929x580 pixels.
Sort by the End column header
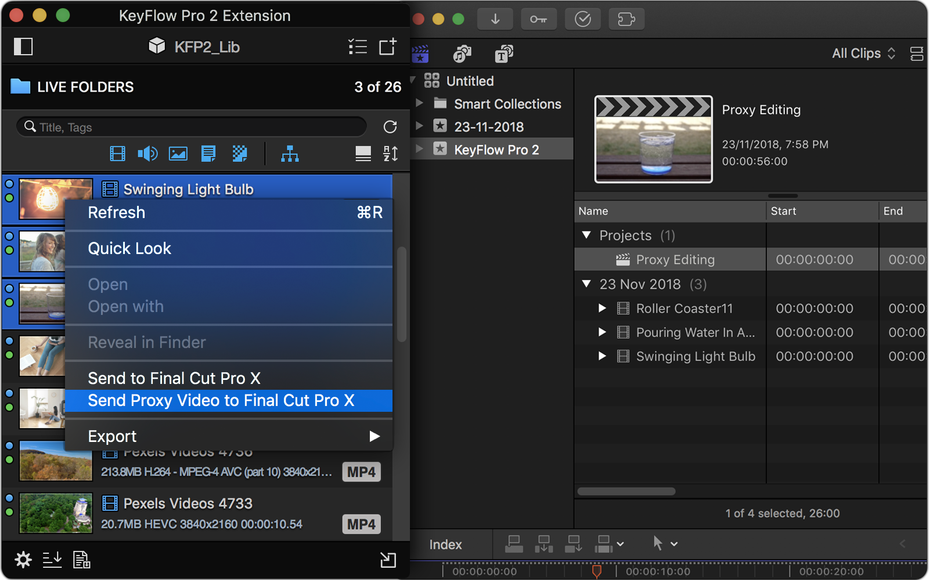coord(903,211)
